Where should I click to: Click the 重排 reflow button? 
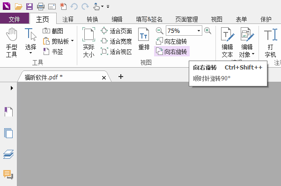coord(144,39)
